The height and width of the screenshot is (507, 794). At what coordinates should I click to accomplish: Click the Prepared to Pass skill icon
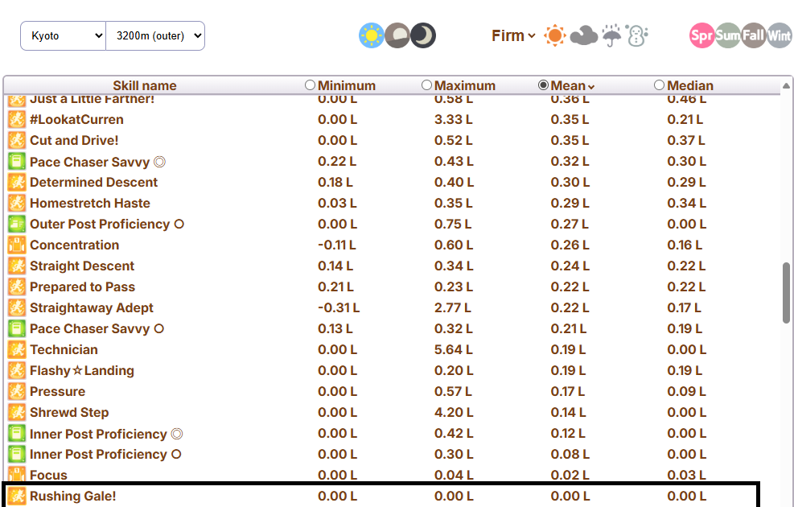pos(17,286)
